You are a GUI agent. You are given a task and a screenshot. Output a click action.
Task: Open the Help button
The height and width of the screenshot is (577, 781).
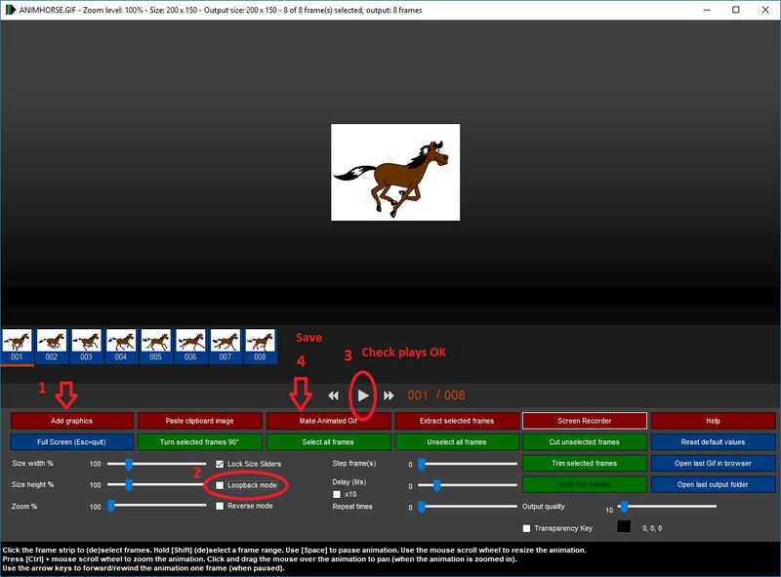(x=713, y=421)
